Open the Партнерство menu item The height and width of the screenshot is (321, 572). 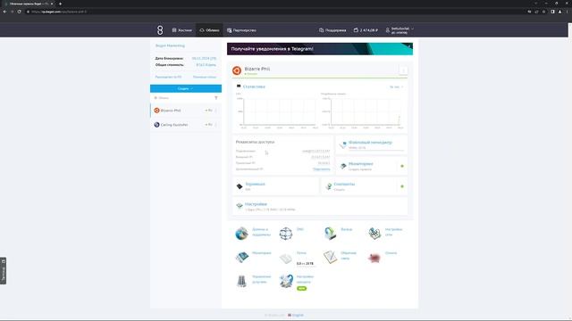(x=241, y=30)
